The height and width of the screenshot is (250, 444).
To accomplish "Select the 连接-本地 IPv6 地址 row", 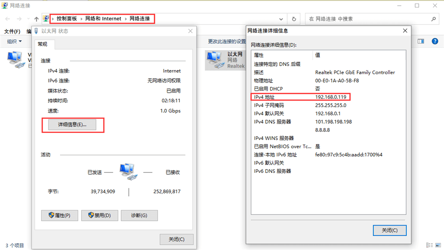I will pos(329,155).
